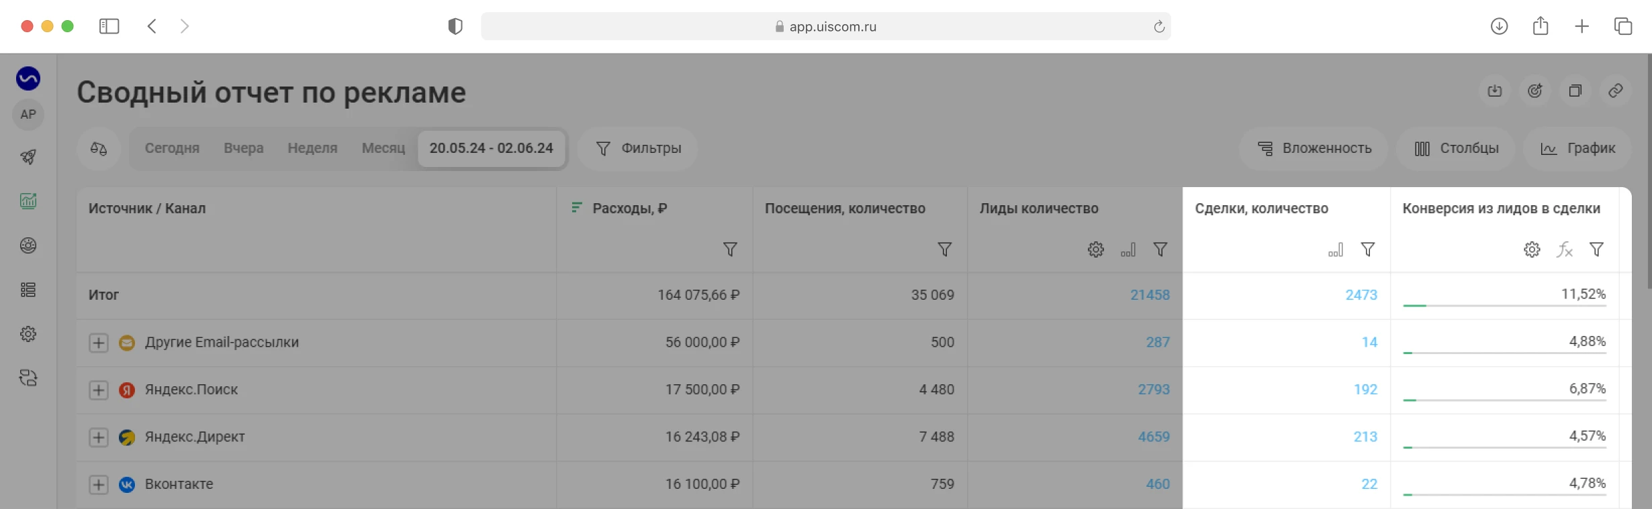Image resolution: width=1652 pixels, height=509 pixels.
Task: Click the UIS logo in sidebar
Action: (28, 78)
